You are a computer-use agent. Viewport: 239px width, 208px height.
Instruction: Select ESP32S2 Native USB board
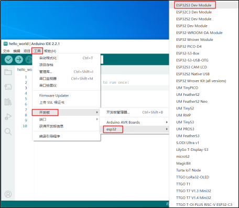click(204, 74)
